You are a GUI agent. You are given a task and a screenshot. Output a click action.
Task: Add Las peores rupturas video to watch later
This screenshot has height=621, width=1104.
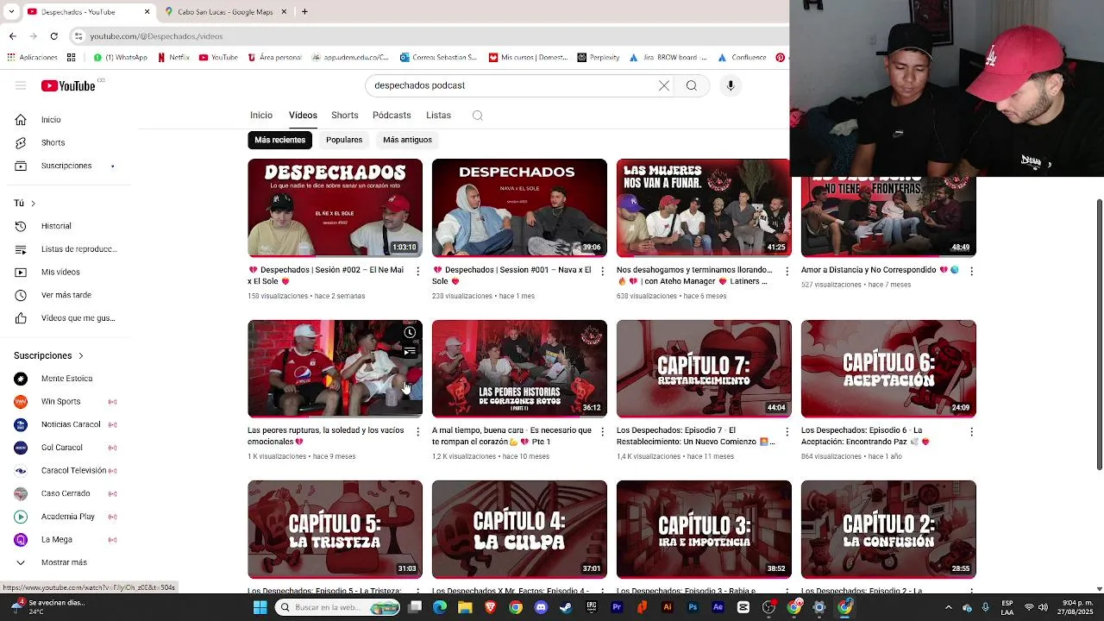pos(410,333)
